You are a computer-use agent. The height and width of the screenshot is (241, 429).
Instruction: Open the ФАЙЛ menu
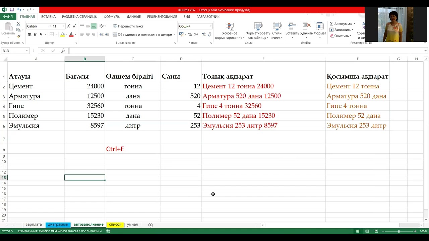pyautogui.click(x=8, y=16)
